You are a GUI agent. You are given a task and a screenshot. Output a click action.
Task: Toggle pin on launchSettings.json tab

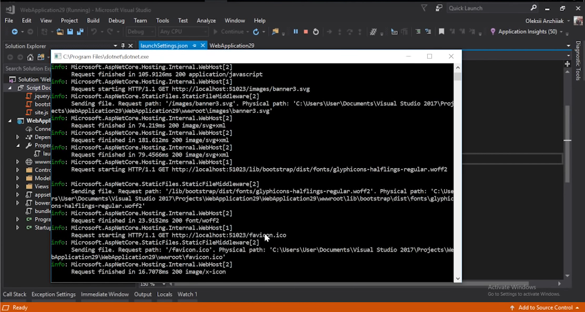pyautogui.click(x=194, y=45)
